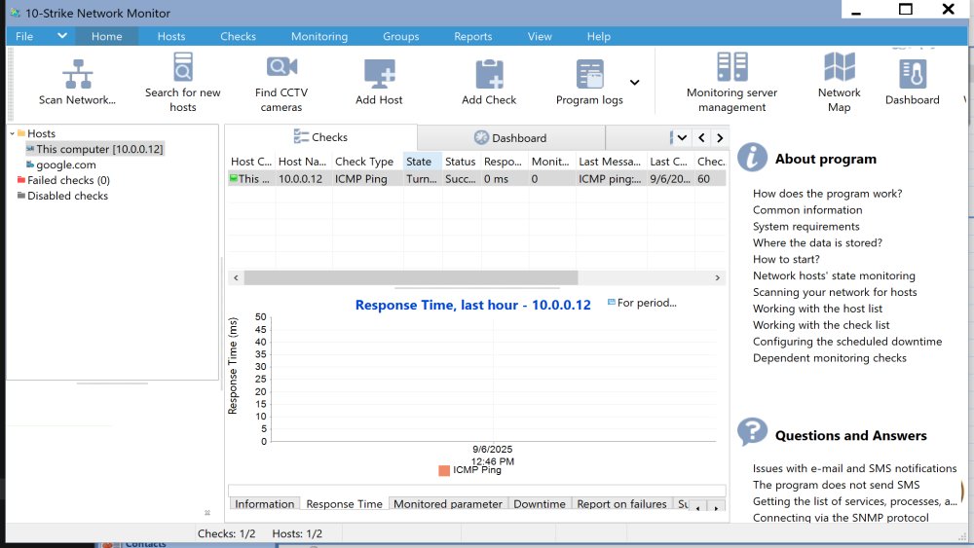Image resolution: width=974 pixels, height=548 pixels.
Task: Open the dropdown arrow beside File menu
Action: click(62, 36)
